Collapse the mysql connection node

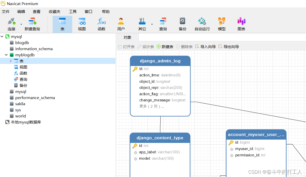[2, 36]
